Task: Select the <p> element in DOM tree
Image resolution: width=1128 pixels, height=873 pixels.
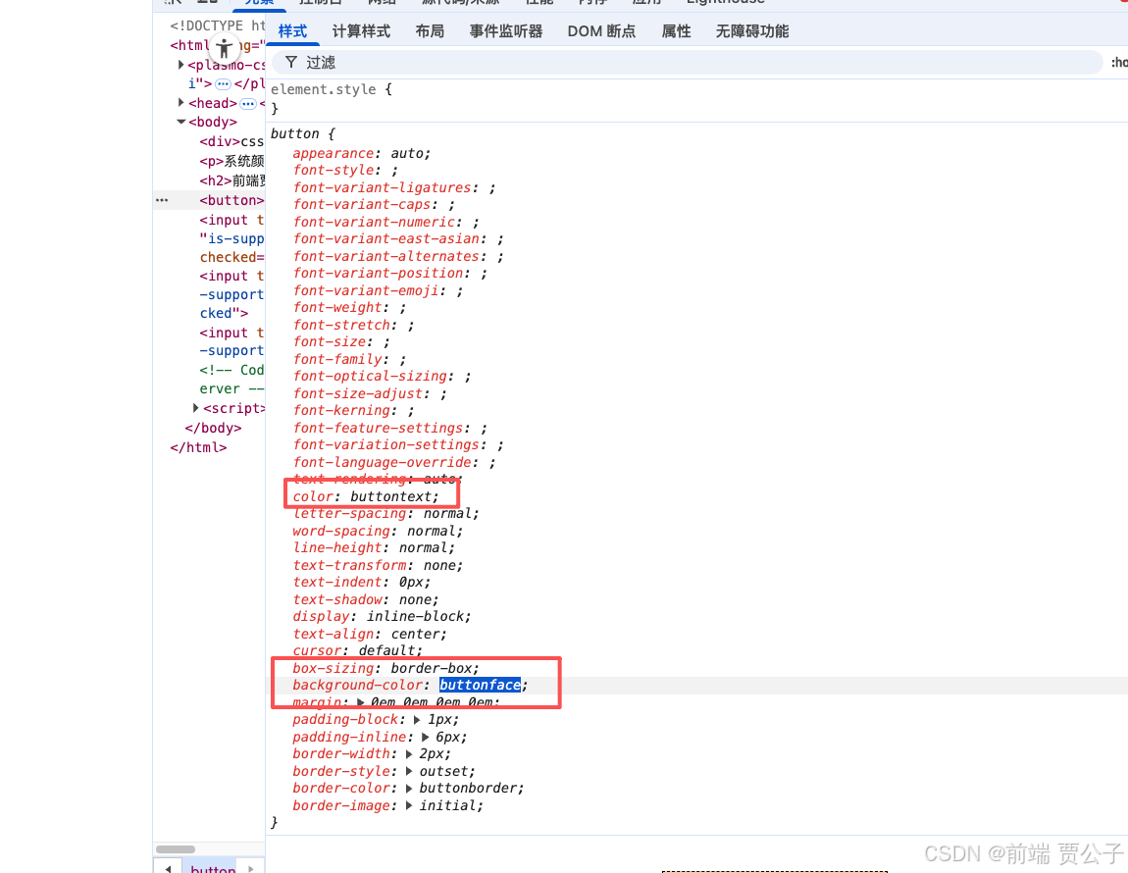Action: 231,161
